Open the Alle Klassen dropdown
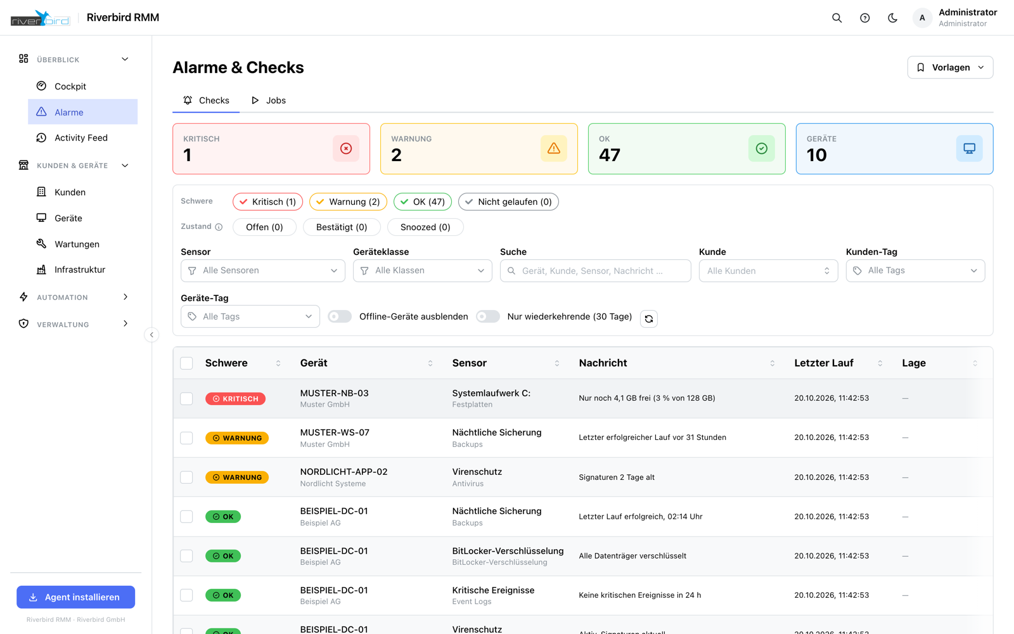The width and height of the screenshot is (1014, 634). tap(423, 271)
